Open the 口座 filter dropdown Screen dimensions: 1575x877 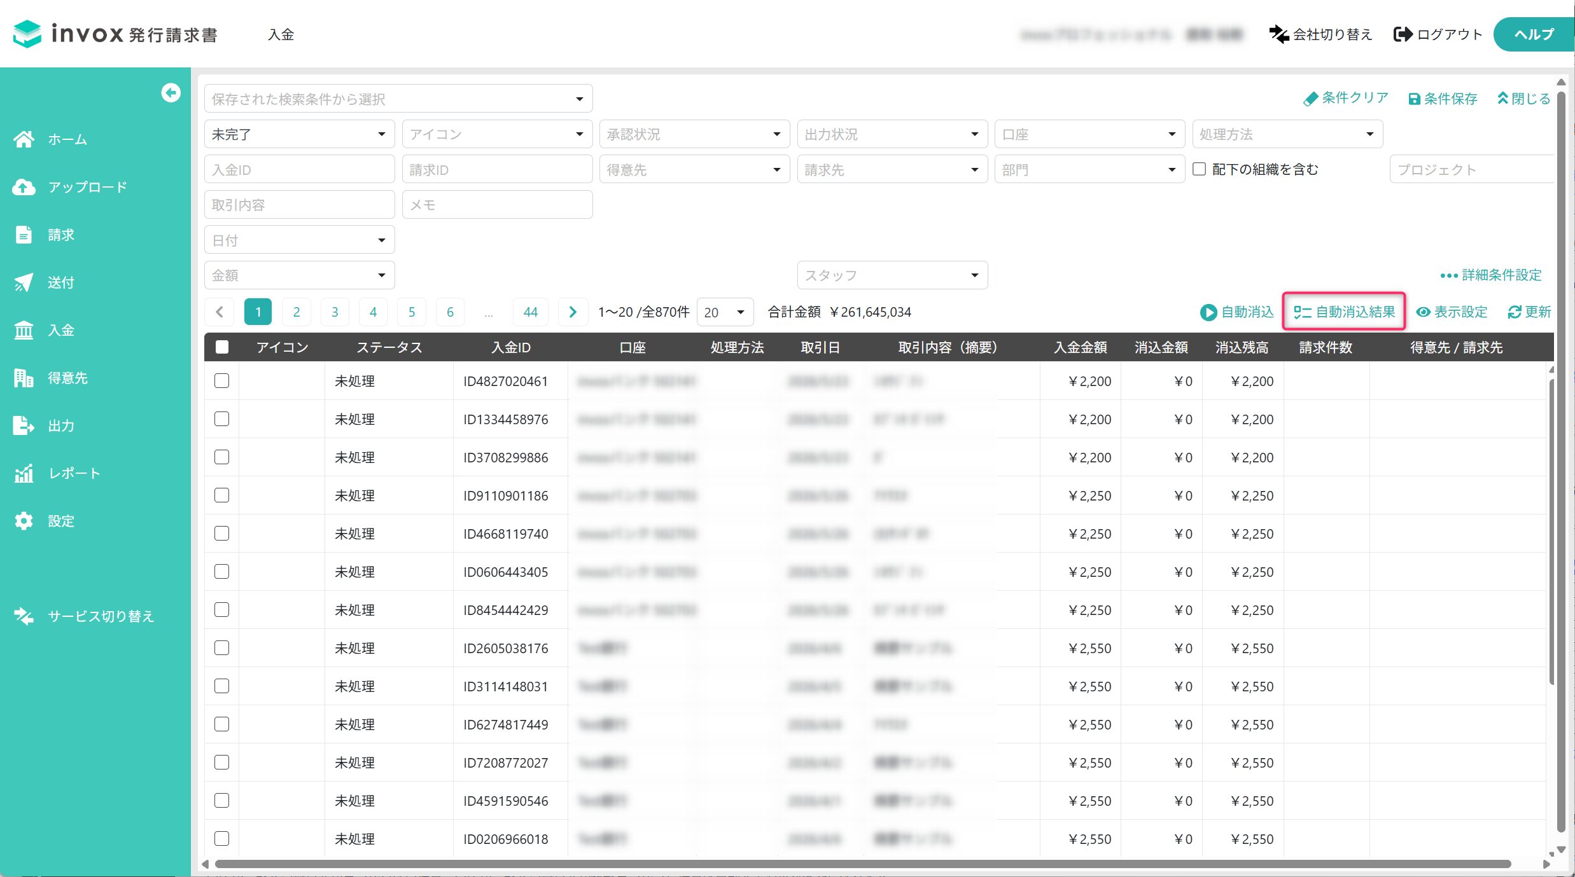click(1089, 134)
